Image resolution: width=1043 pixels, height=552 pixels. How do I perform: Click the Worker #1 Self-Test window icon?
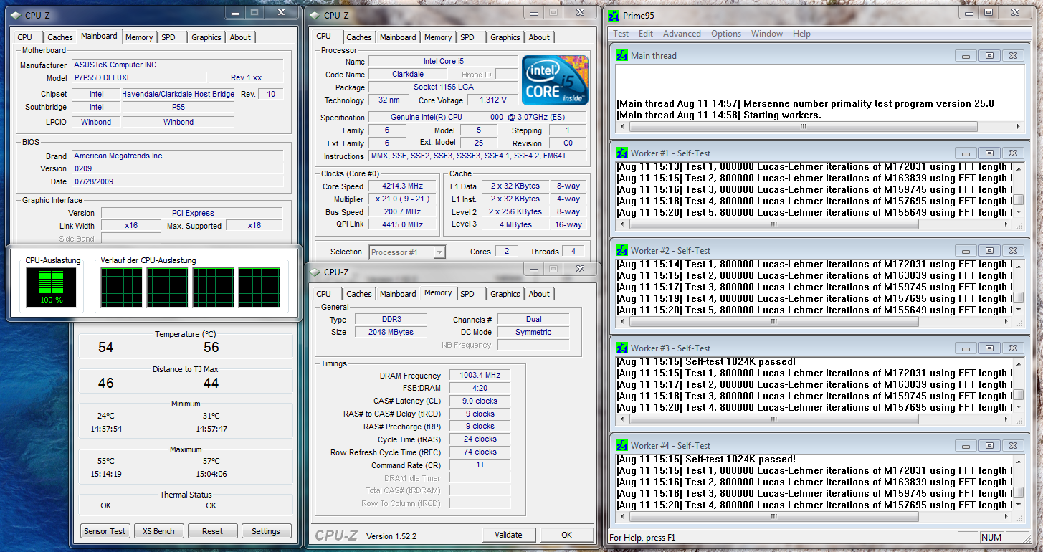pos(622,153)
